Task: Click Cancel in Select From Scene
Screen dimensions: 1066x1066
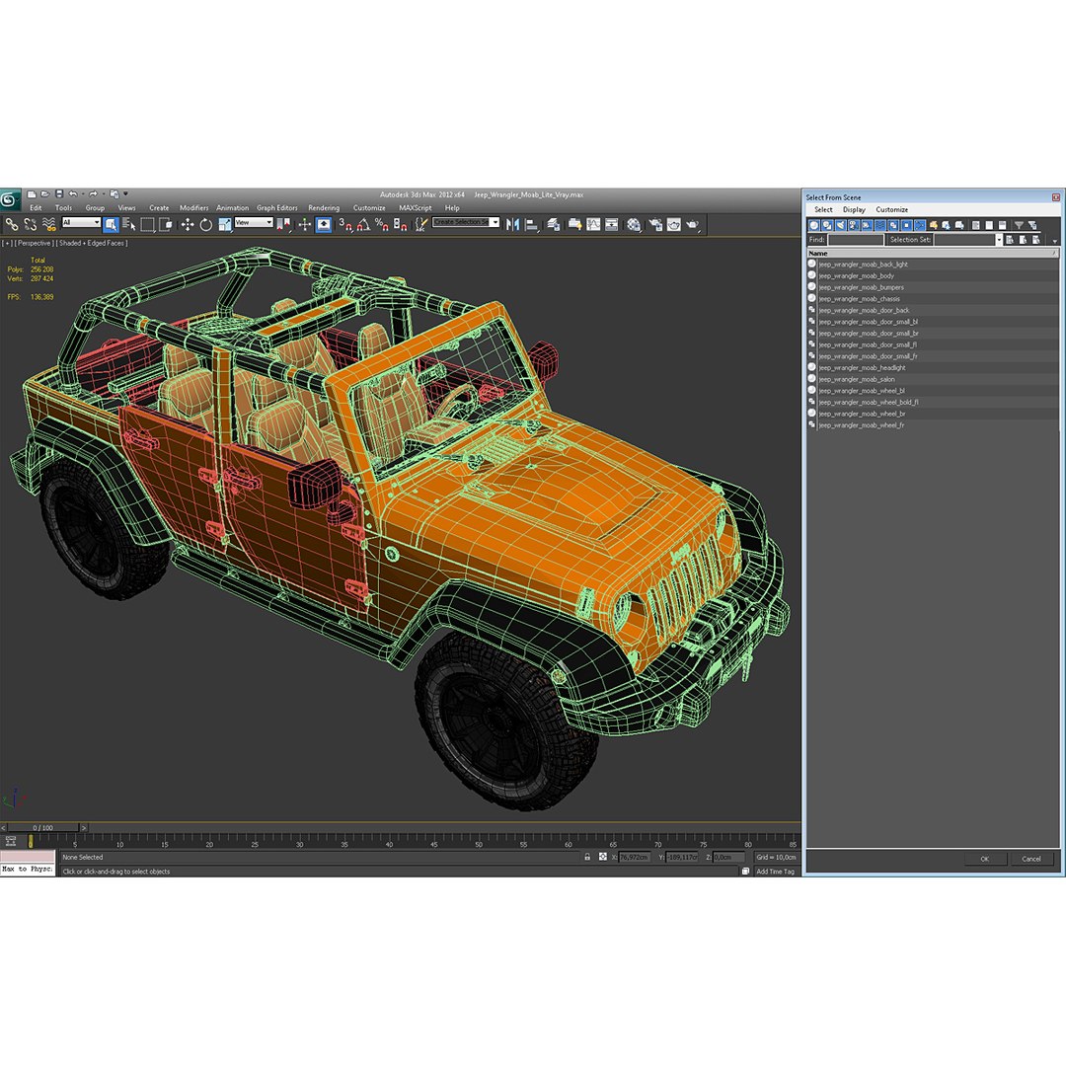Action: (1030, 859)
